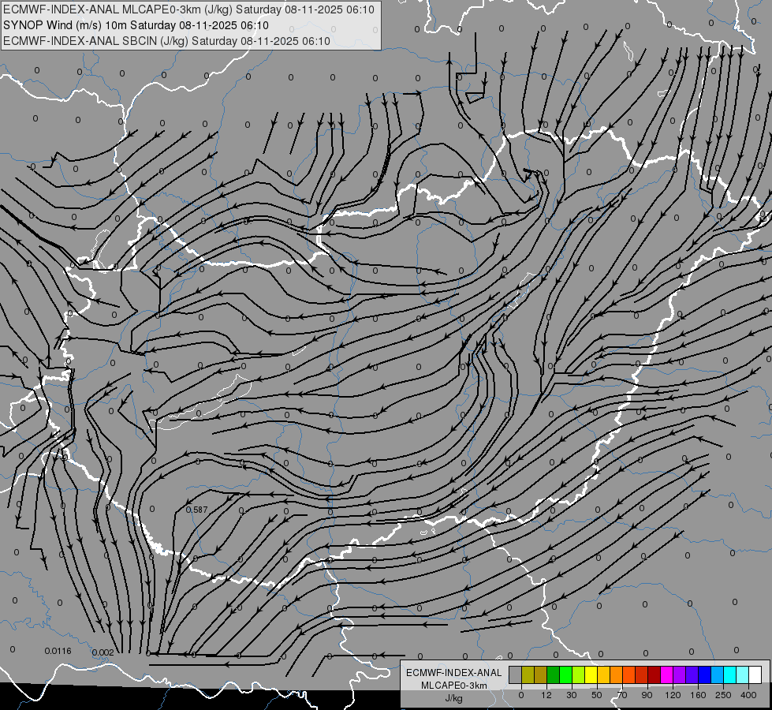The image size is (772, 710).
Task: Click the lime yellow-green legend swatch
Action: tap(579, 674)
